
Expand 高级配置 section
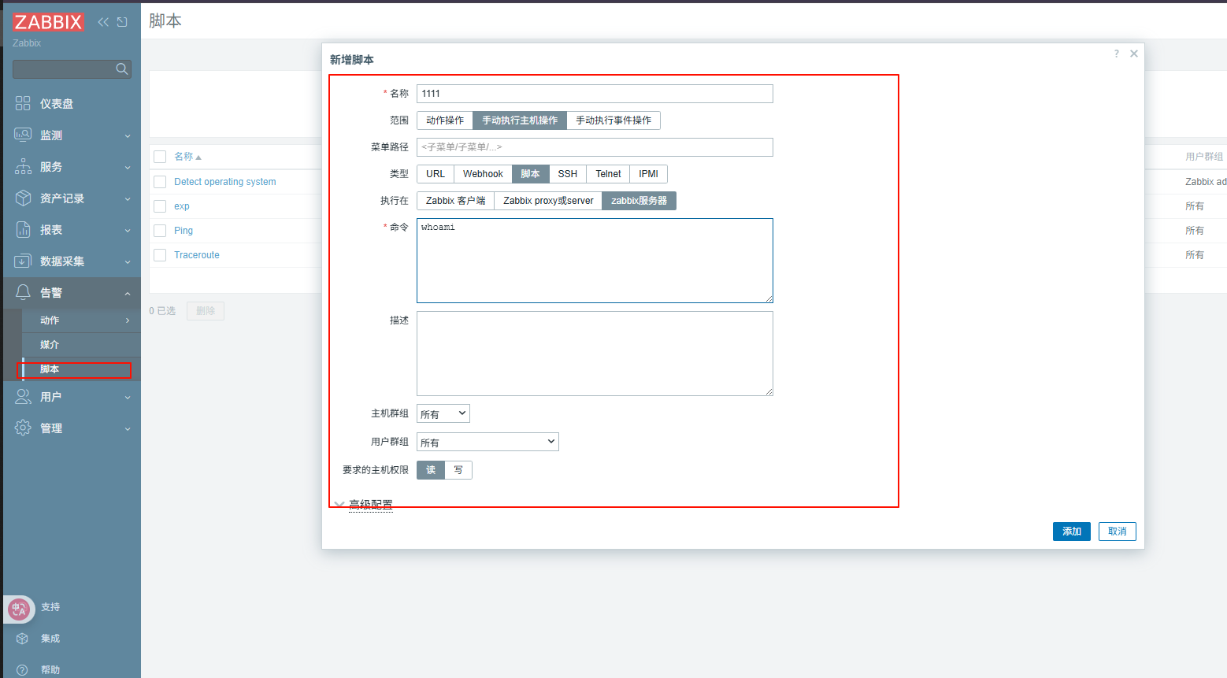[370, 505]
